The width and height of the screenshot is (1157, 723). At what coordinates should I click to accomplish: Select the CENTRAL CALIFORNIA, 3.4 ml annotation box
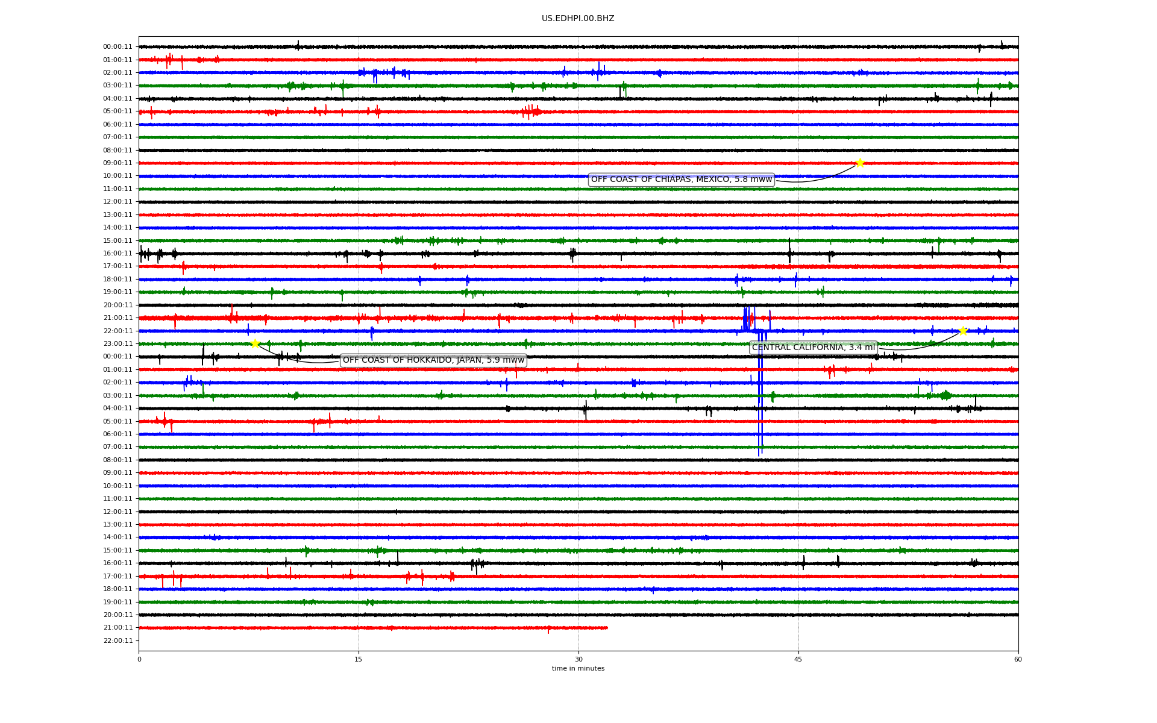tap(814, 348)
